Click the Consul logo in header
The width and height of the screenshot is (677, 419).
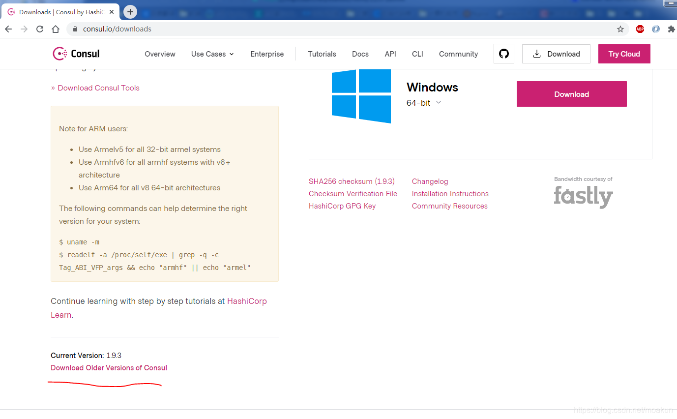click(76, 54)
